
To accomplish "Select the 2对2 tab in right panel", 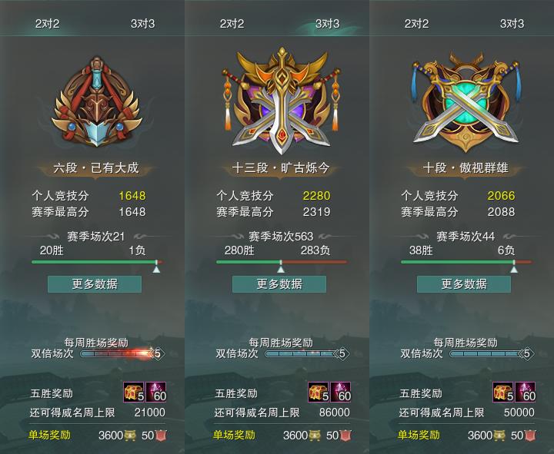I will coord(416,24).
